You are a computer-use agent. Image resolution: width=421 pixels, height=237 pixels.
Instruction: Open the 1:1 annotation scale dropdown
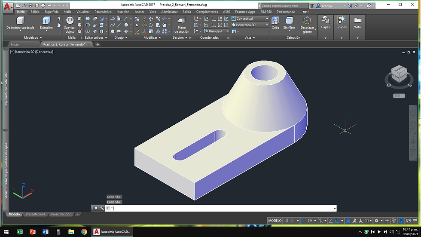[x=369, y=221]
